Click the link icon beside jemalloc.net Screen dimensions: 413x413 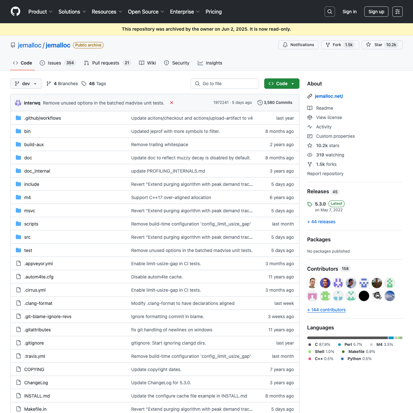[x=310, y=96]
